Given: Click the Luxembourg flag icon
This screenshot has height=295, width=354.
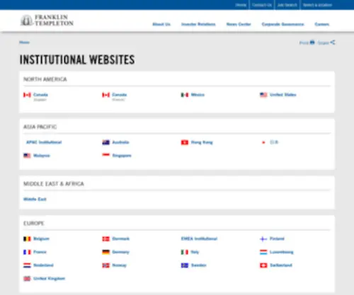Looking at the screenshot, I should click(263, 252).
